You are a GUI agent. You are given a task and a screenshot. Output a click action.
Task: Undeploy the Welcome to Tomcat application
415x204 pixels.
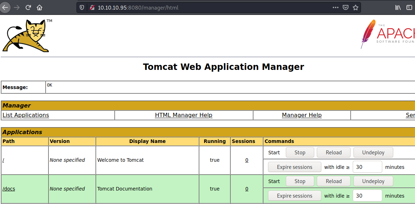[373, 152]
